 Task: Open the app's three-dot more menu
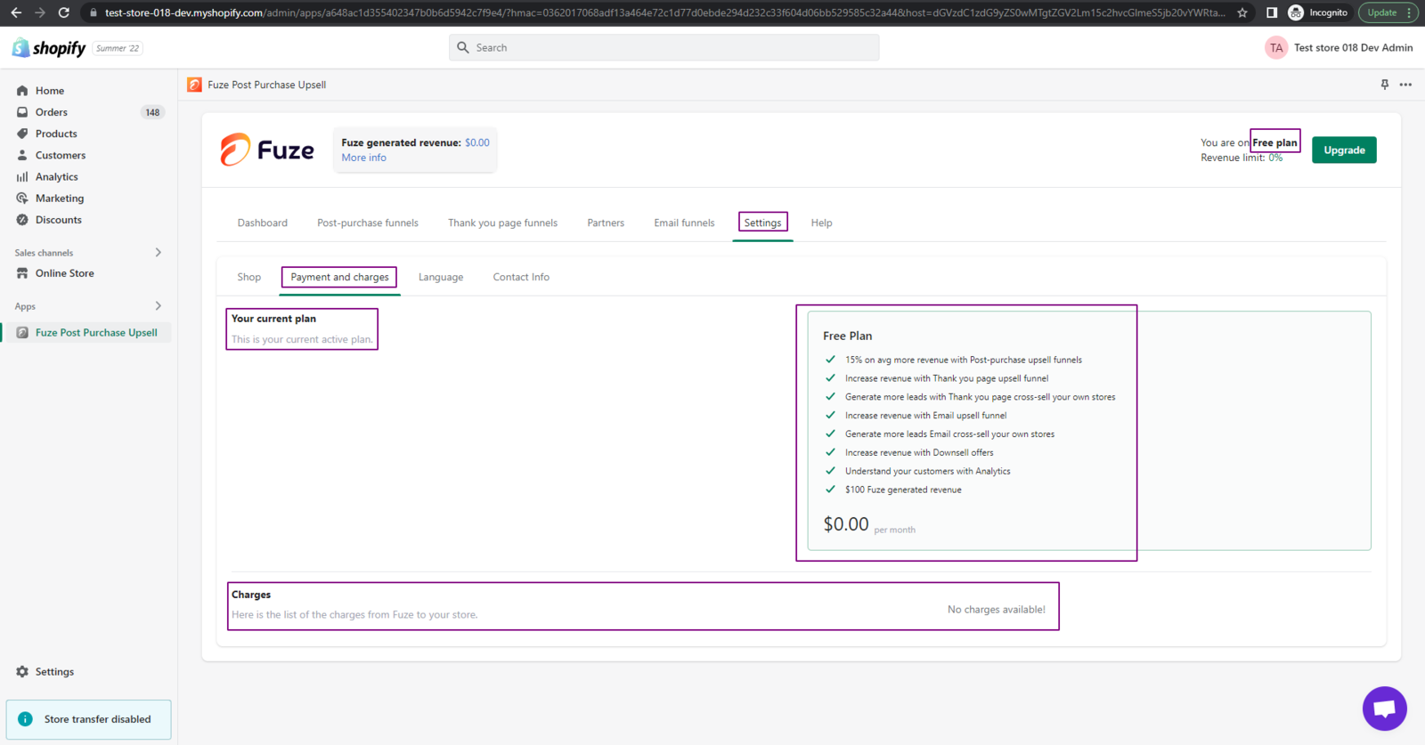(x=1405, y=85)
